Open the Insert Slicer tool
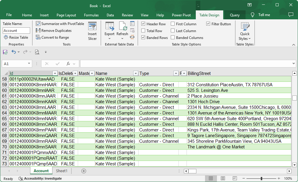Screen dimensions: 298x182 pyautogui.click(x=92, y=31)
